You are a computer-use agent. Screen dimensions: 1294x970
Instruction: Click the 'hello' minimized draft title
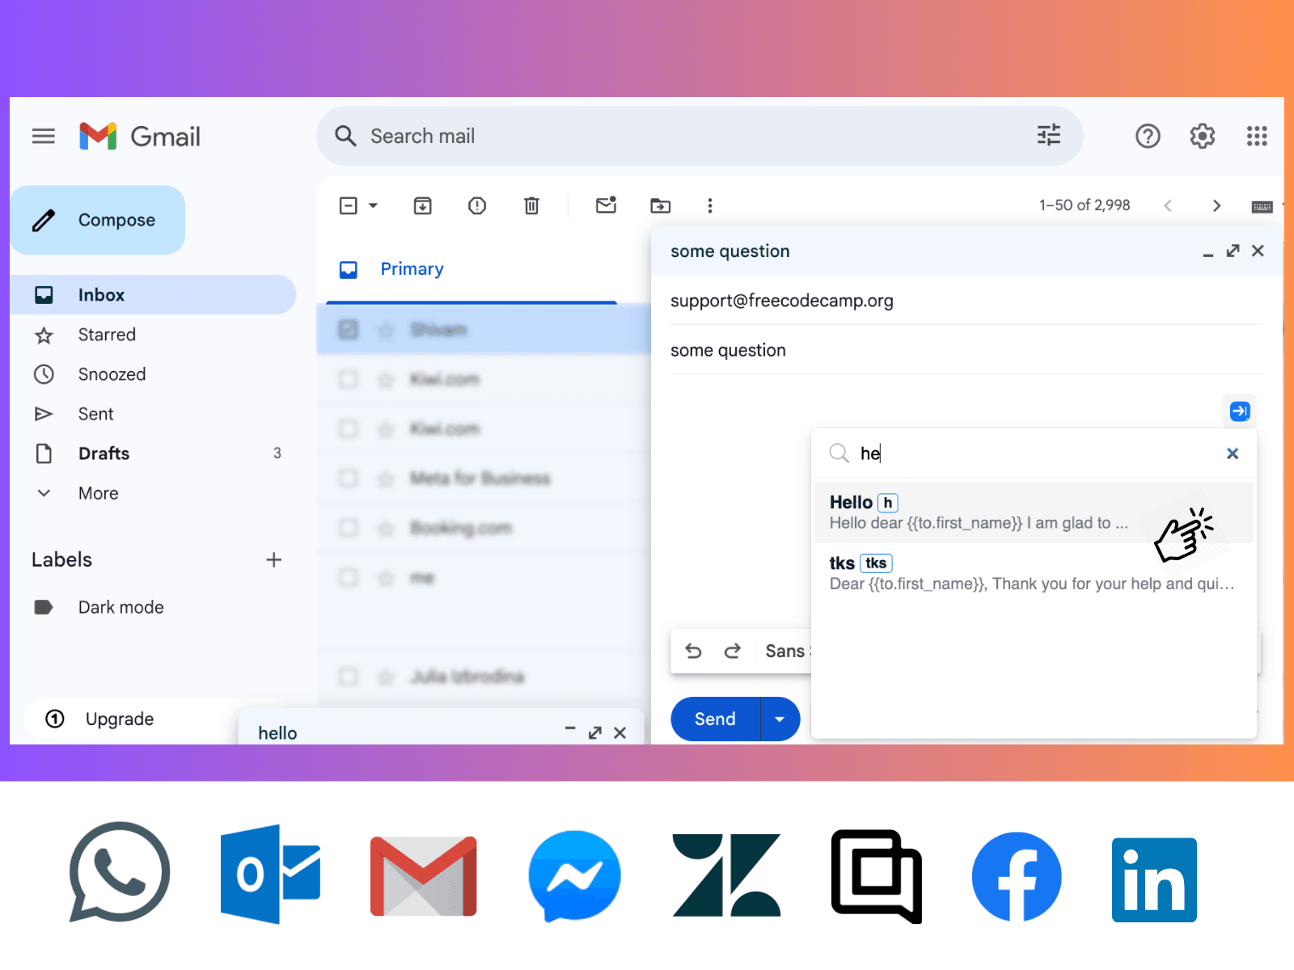277,732
